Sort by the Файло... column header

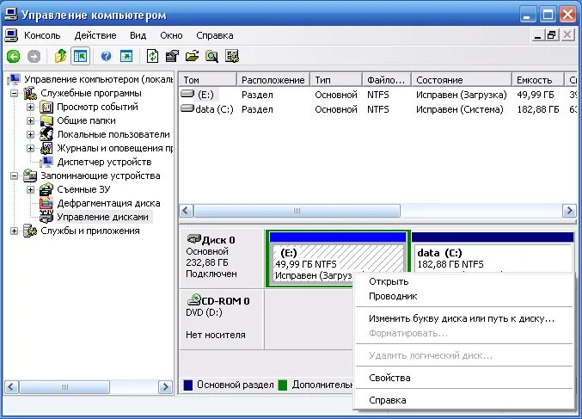[x=387, y=80]
